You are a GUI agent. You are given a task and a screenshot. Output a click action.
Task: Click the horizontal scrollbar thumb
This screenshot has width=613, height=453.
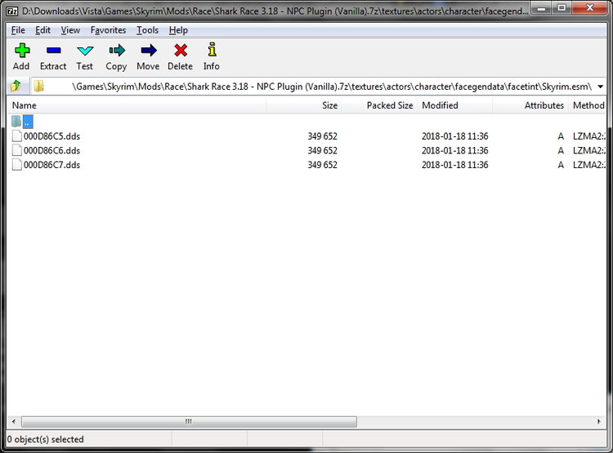tap(189, 421)
